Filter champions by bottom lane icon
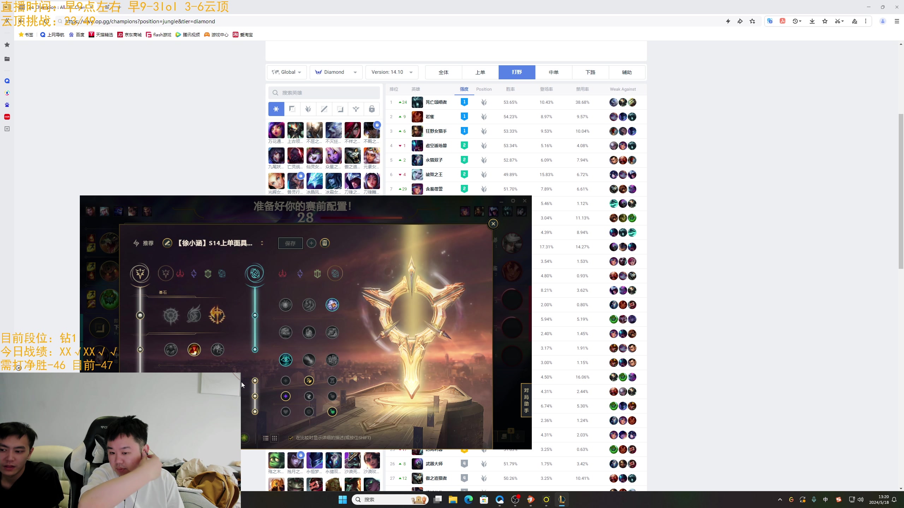 340,109
